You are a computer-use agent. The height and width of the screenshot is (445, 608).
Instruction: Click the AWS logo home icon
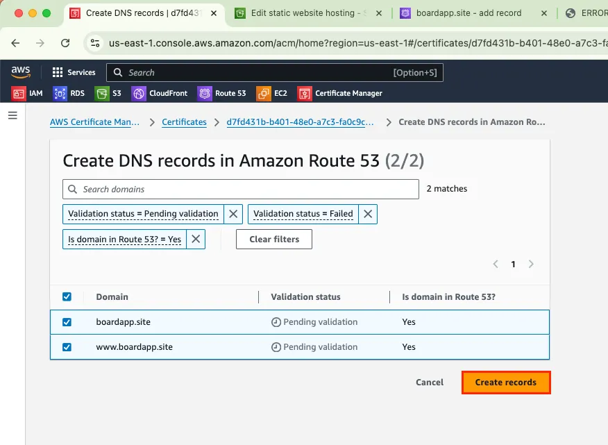21,72
